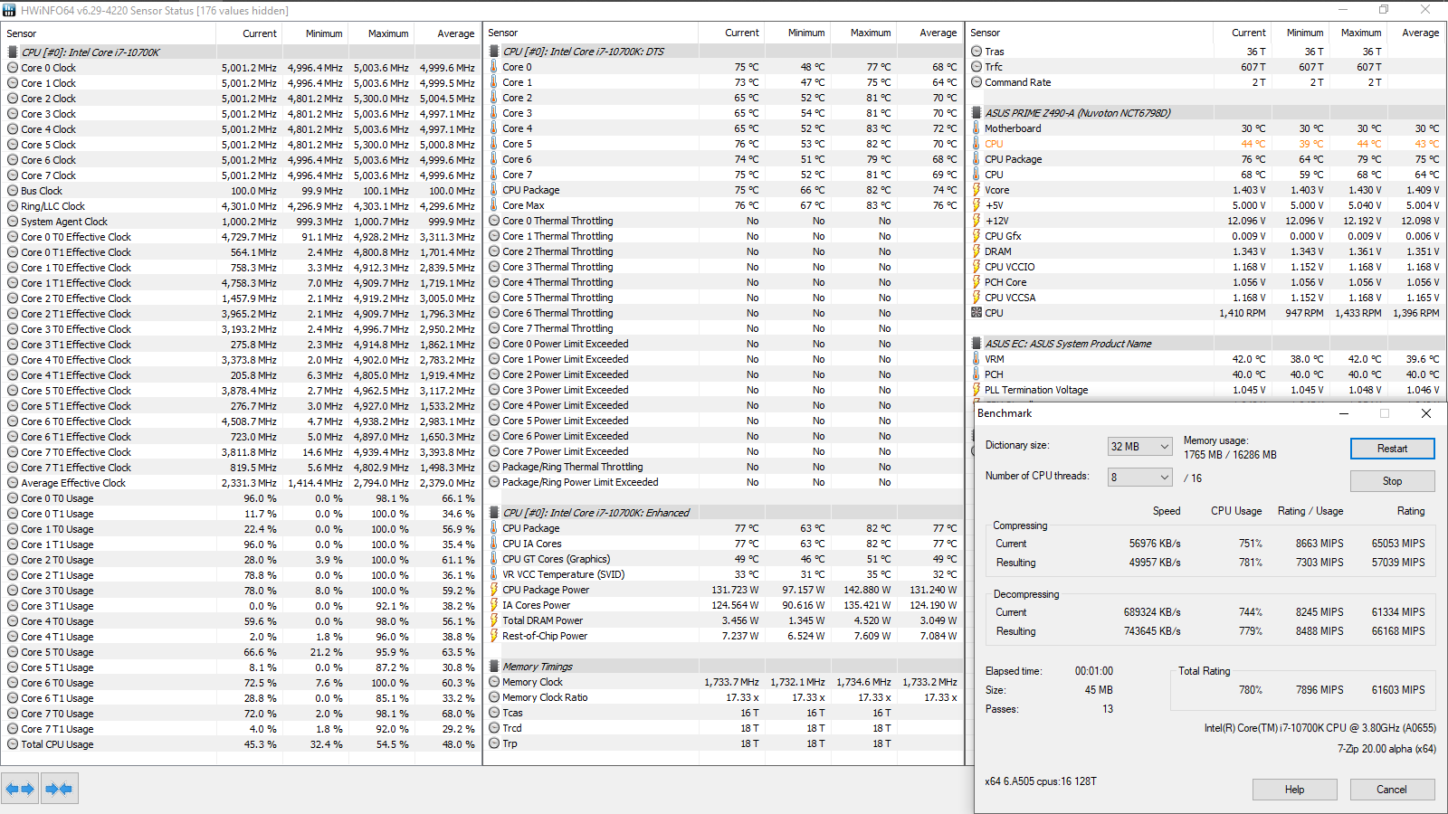Click the 'Intel(R) Core(TM) i7-10700K CPU' info line
The height and width of the screenshot is (814, 1448).
[x=1319, y=728]
